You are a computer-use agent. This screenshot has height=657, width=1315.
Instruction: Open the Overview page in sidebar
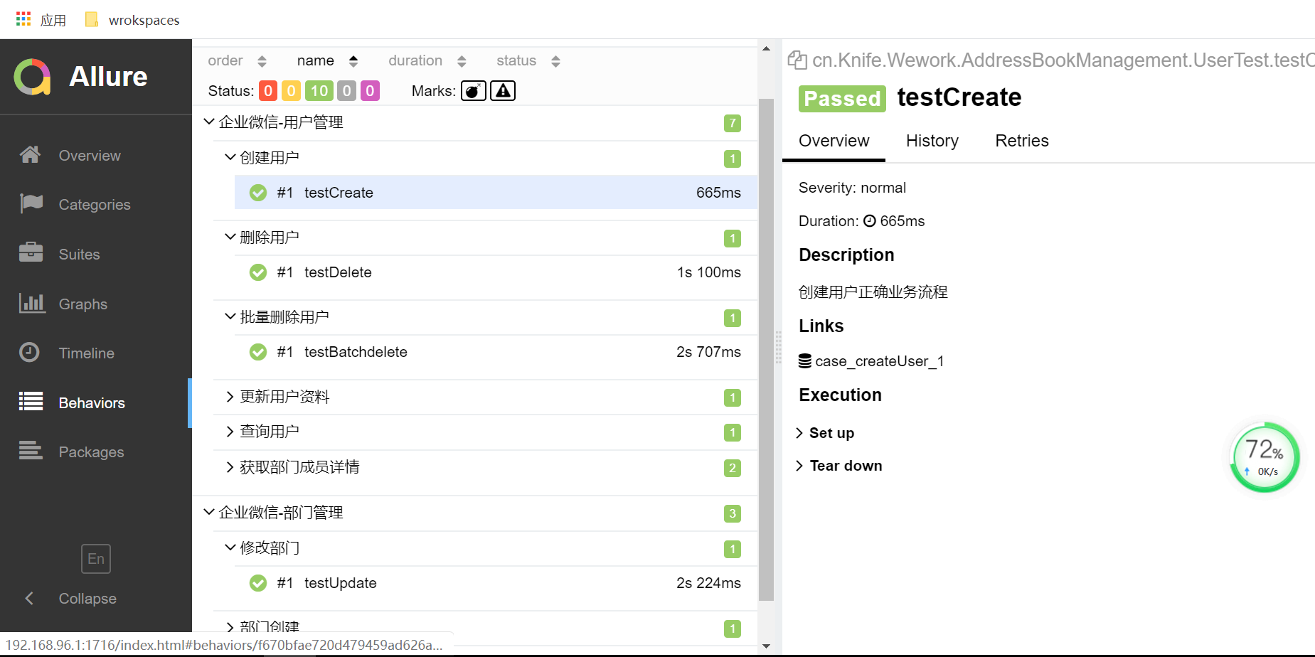click(x=89, y=156)
